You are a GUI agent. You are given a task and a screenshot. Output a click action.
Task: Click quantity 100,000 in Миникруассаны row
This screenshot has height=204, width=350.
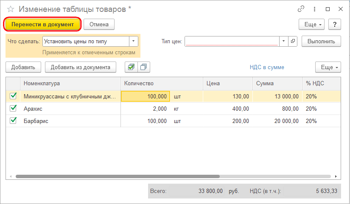click(x=146, y=96)
